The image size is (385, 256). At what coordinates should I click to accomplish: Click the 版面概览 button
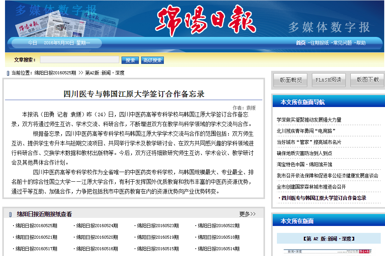290,80
